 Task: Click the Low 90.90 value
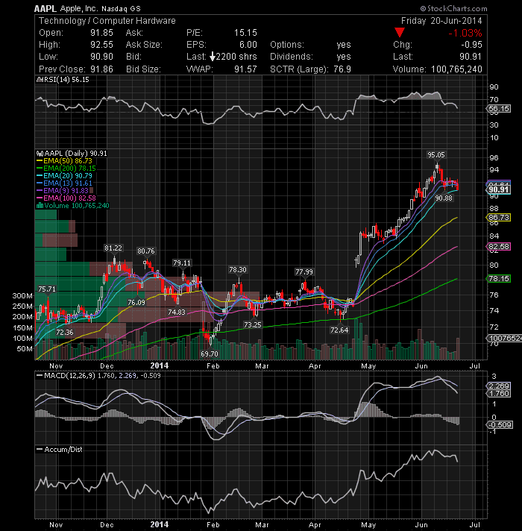(101, 57)
